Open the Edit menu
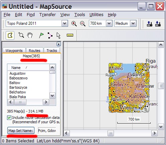 coord(18,15)
